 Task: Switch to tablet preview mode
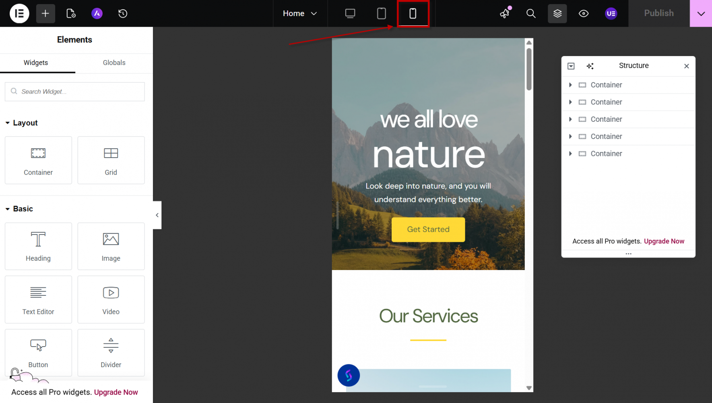click(x=381, y=13)
